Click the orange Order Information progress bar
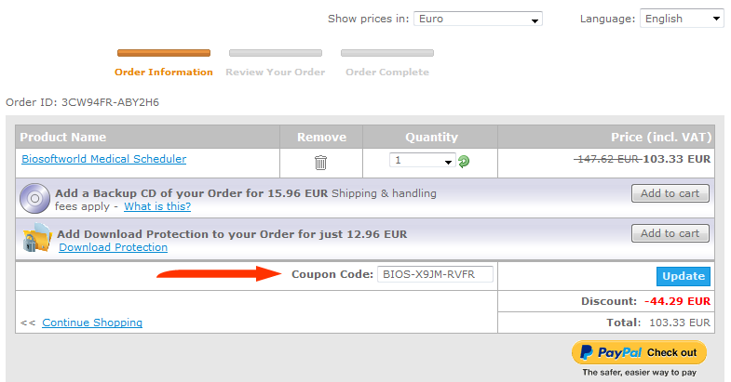 [164, 53]
